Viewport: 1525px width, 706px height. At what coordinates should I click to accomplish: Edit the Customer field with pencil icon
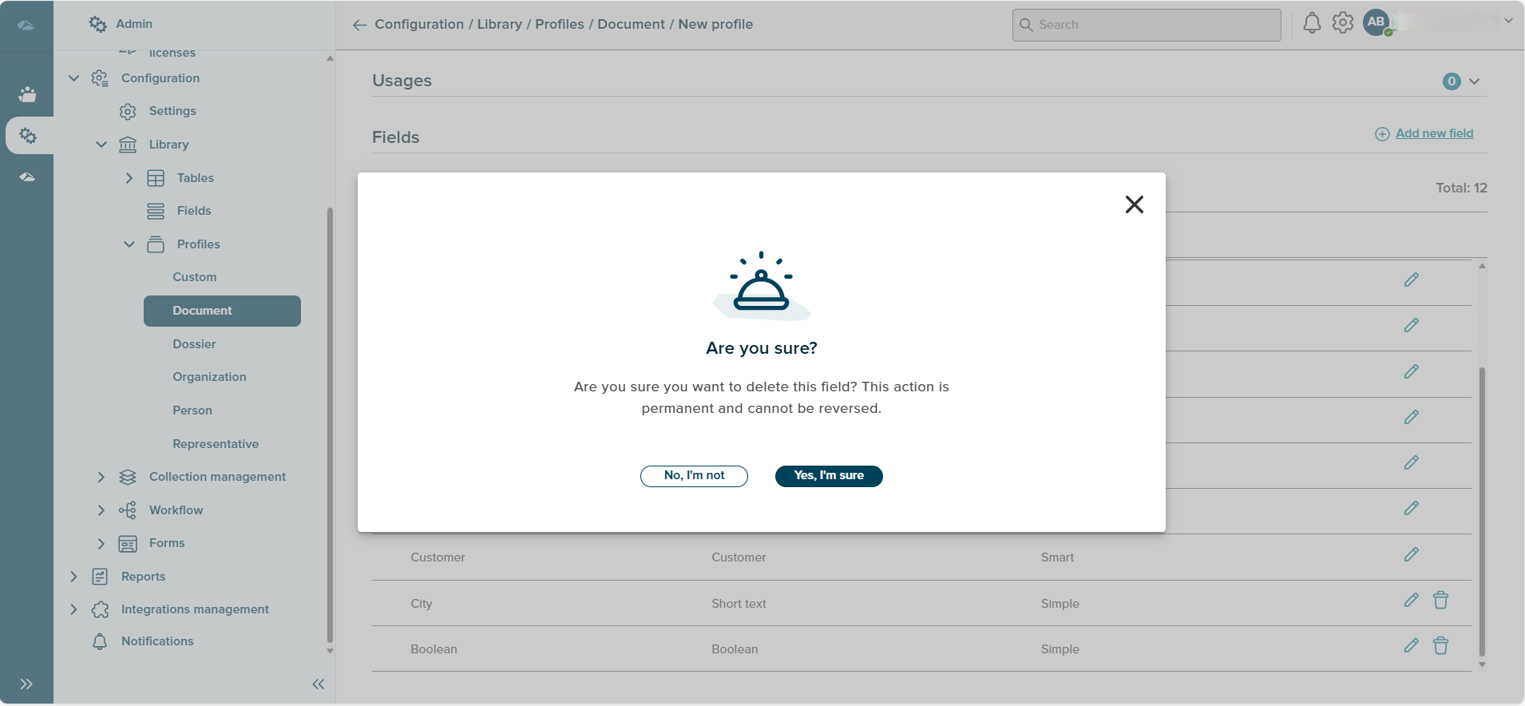coord(1411,555)
